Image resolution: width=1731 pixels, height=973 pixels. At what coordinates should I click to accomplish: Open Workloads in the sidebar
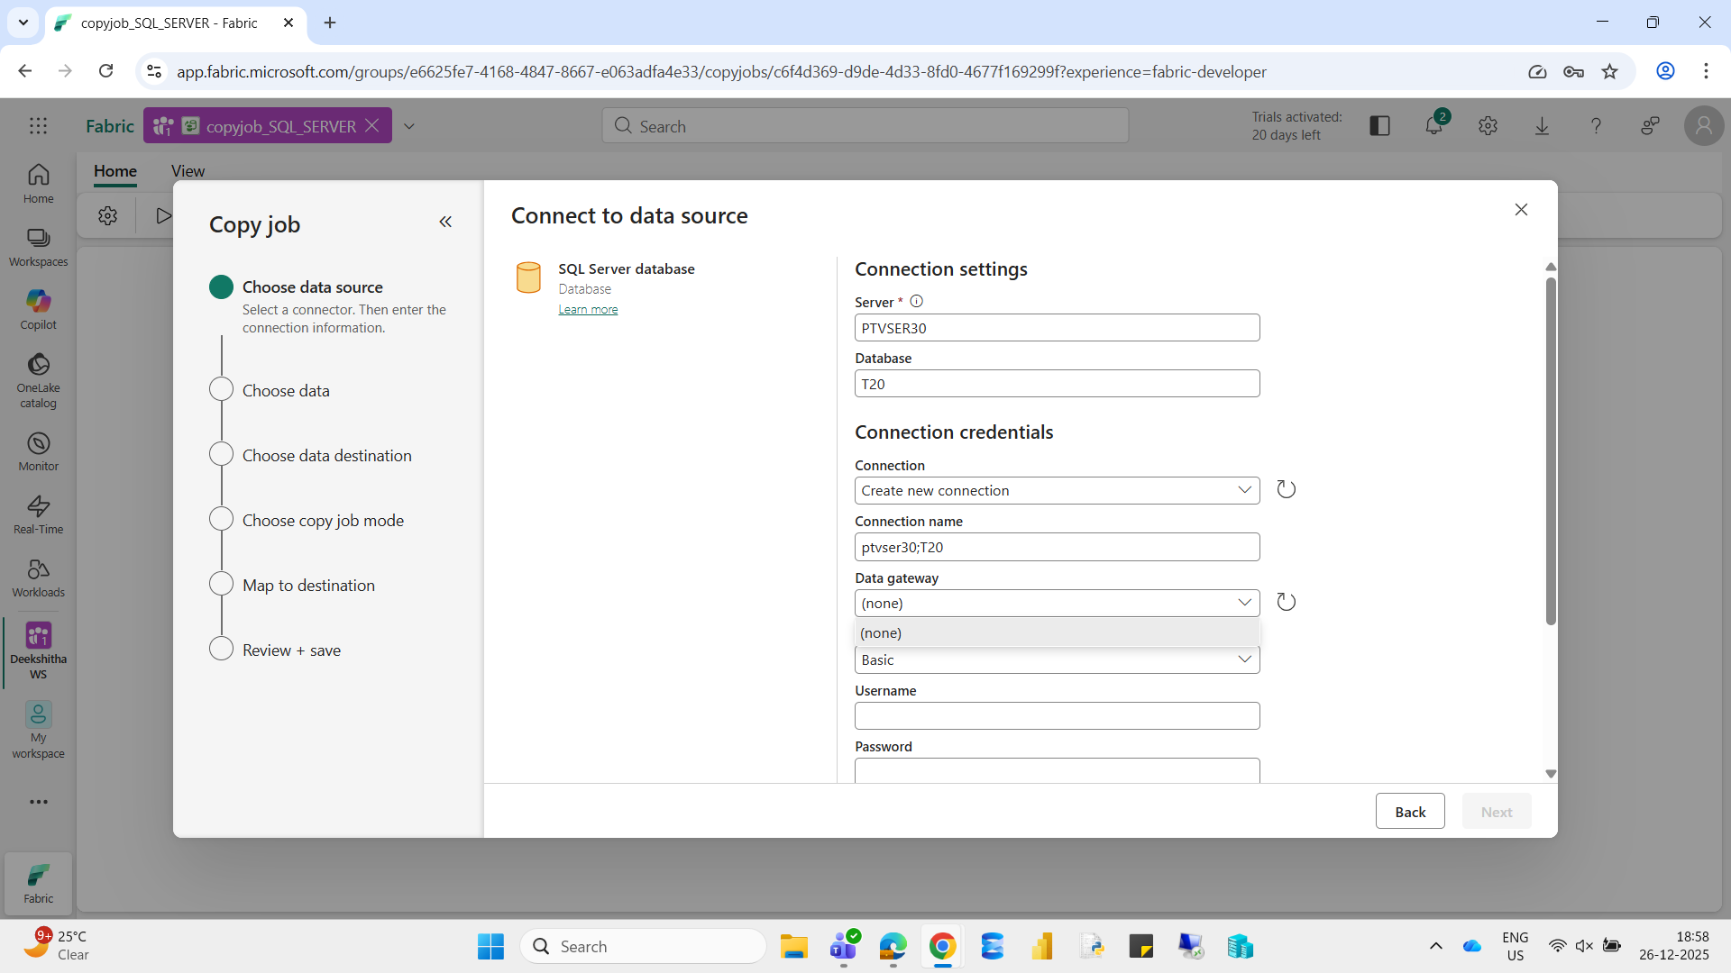(38, 577)
